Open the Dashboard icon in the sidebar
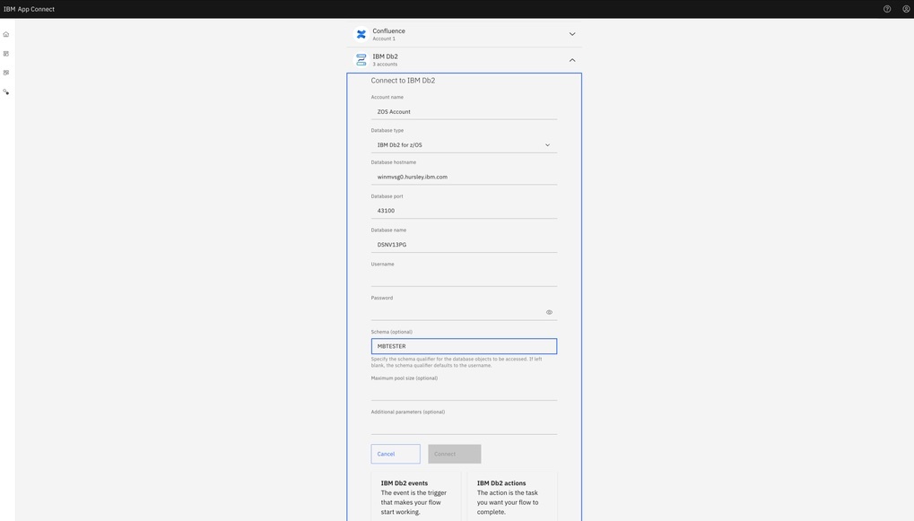Screen dimensions: 914x521 4,51
